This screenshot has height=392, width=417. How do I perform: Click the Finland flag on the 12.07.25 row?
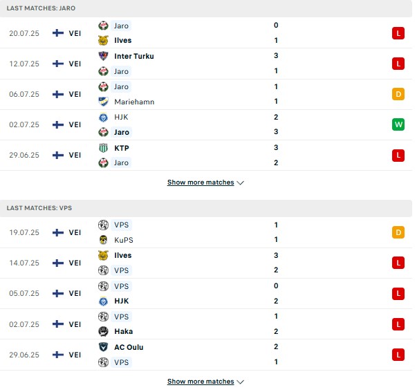pyautogui.click(x=58, y=64)
